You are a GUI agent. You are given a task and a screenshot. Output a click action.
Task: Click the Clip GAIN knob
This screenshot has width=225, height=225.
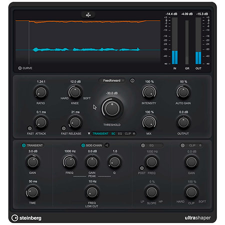coord(191,162)
